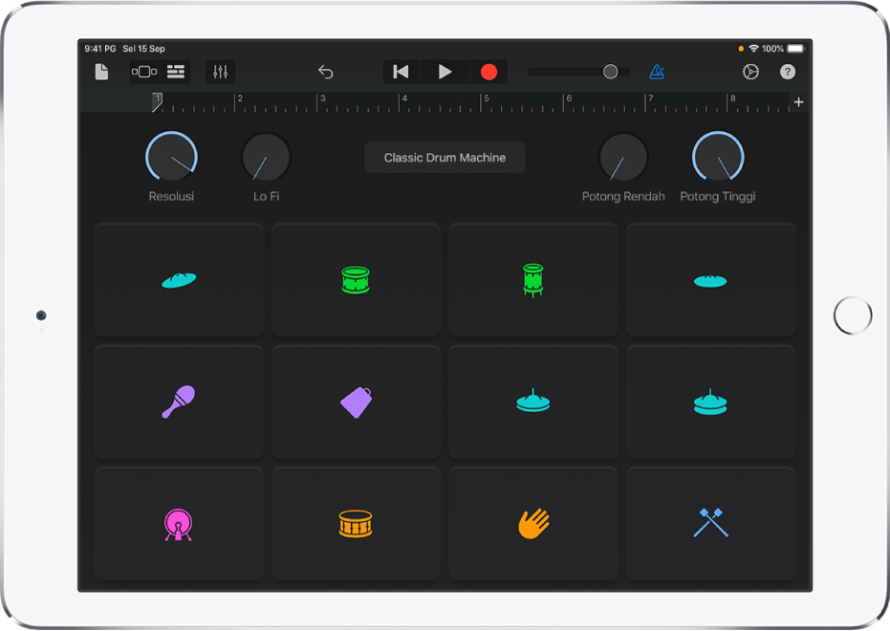The height and width of the screenshot is (631, 890).
Task: Tap the blue crossed drumsticks pad
Action: click(x=710, y=524)
